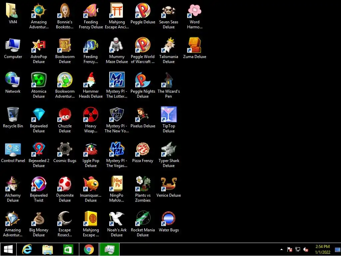Select Iggle Pop Deluxe shortcut

click(91, 149)
